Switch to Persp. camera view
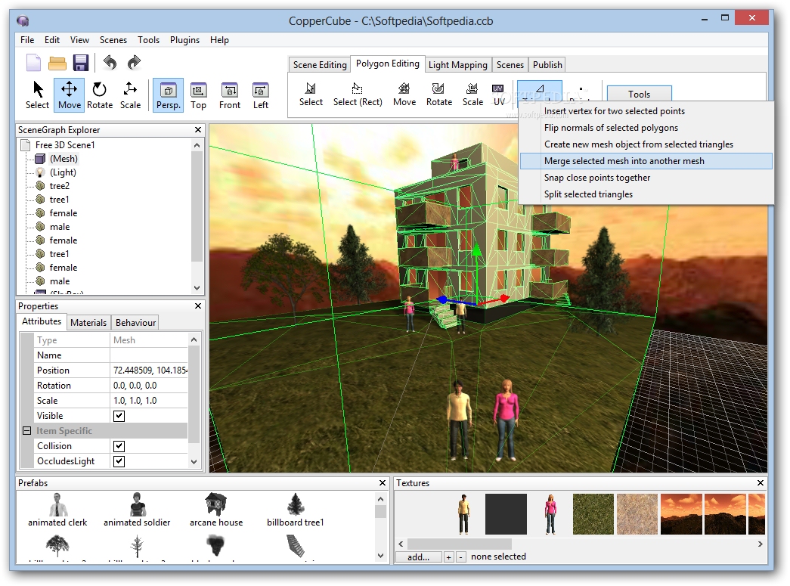 click(x=169, y=95)
